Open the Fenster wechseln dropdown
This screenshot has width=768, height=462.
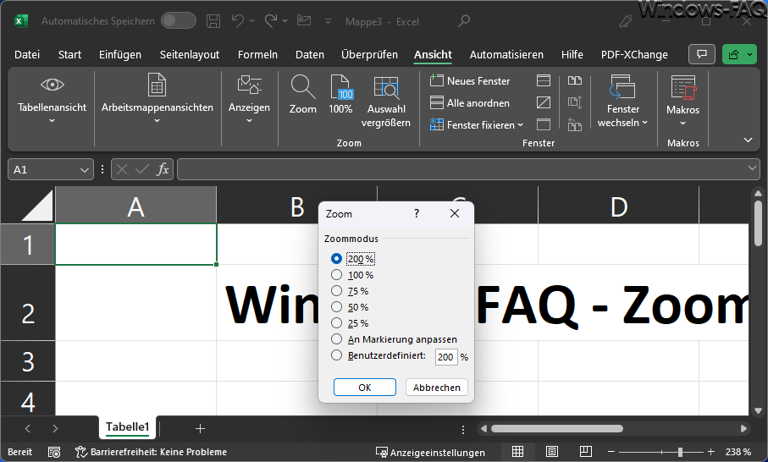tap(644, 123)
